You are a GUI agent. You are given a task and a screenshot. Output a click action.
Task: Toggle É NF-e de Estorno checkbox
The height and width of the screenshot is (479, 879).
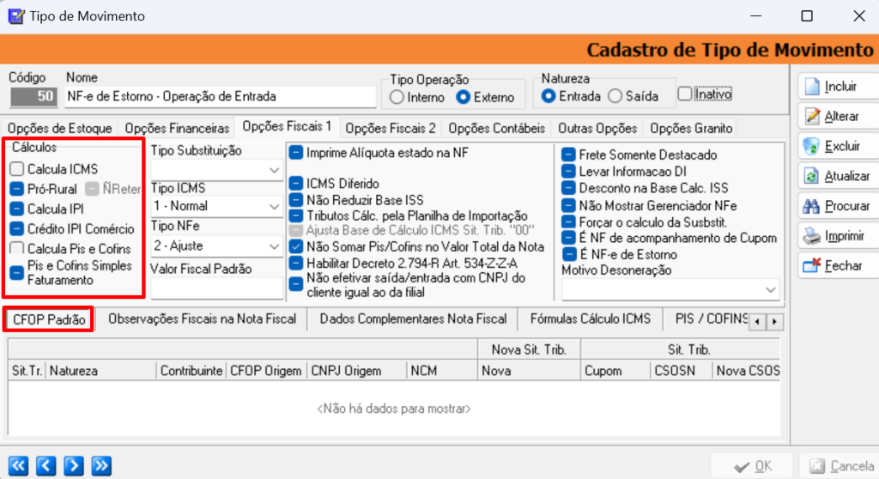click(568, 254)
